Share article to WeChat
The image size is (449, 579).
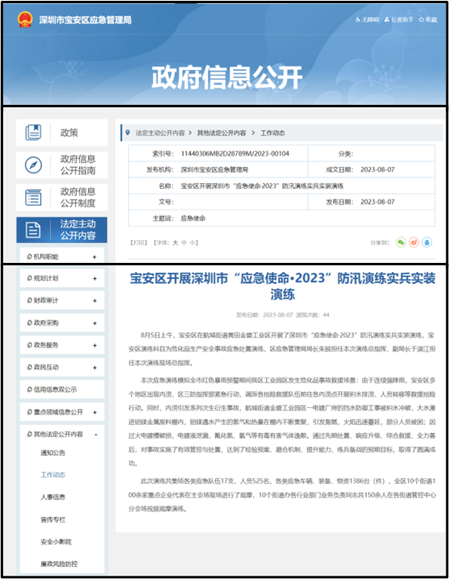[401, 242]
